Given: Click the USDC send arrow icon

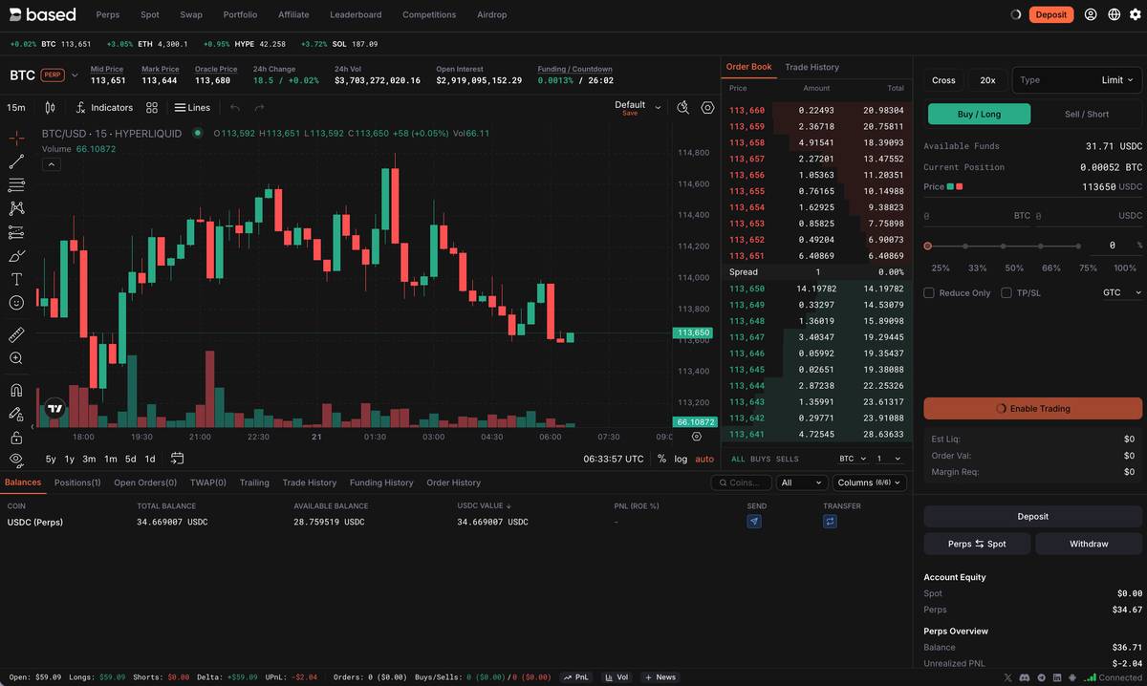Looking at the screenshot, I should (754, 522).
